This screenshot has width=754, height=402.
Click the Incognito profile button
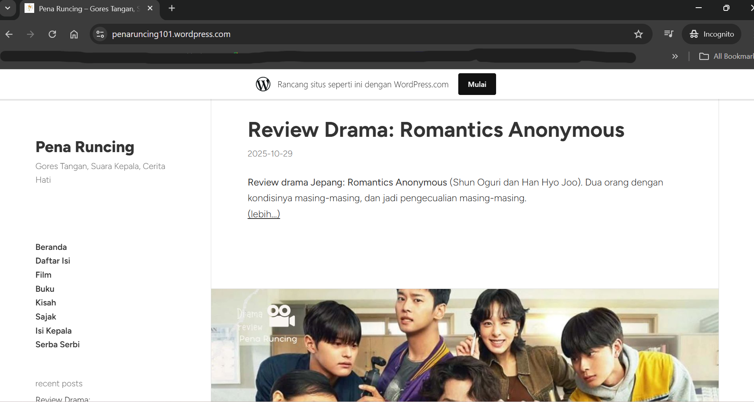click(x=712, y=34)
